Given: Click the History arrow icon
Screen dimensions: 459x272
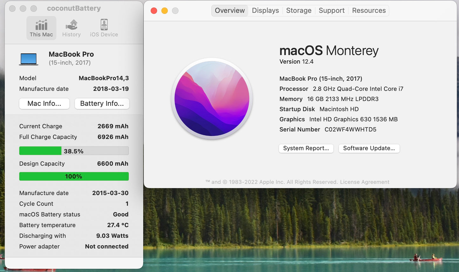Looking at the screenshot, I should (71, 25).
